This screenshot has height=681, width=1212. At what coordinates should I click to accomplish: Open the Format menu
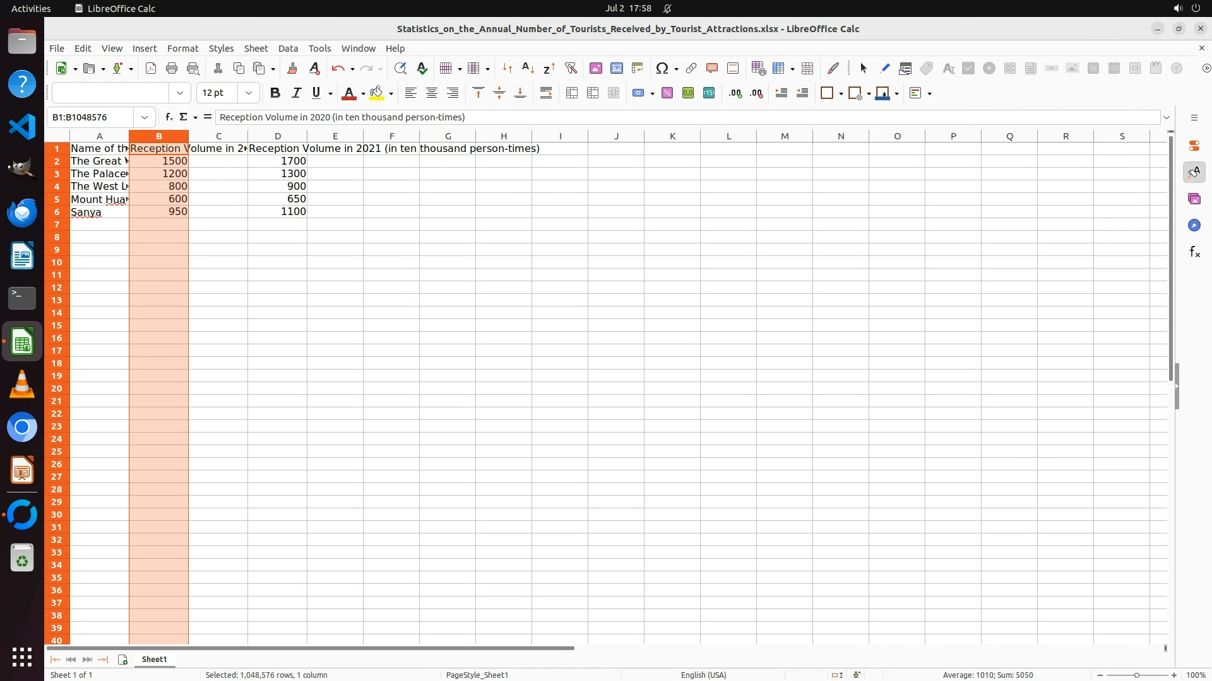(182, 49)
